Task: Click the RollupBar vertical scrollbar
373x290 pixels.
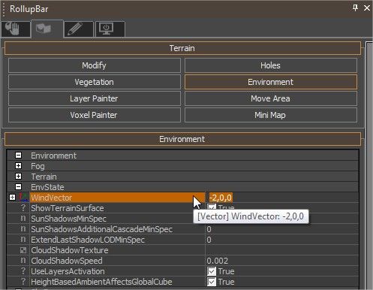Action: pyautogui.click(x=369, y=166)
